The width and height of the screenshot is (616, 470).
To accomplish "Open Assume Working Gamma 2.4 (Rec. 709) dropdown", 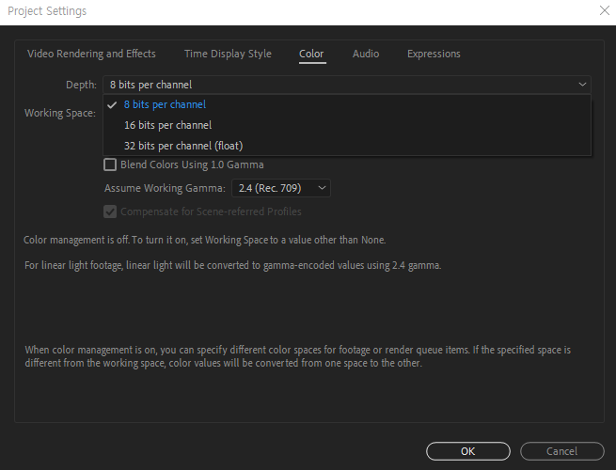I will click(281, 188).
